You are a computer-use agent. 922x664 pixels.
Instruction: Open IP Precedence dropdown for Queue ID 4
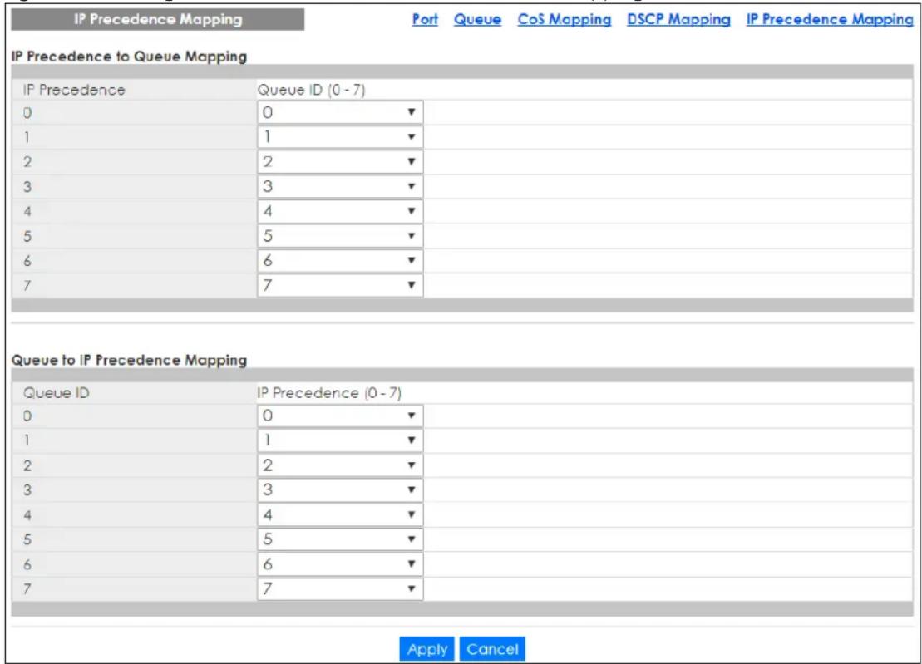point(340,514)
